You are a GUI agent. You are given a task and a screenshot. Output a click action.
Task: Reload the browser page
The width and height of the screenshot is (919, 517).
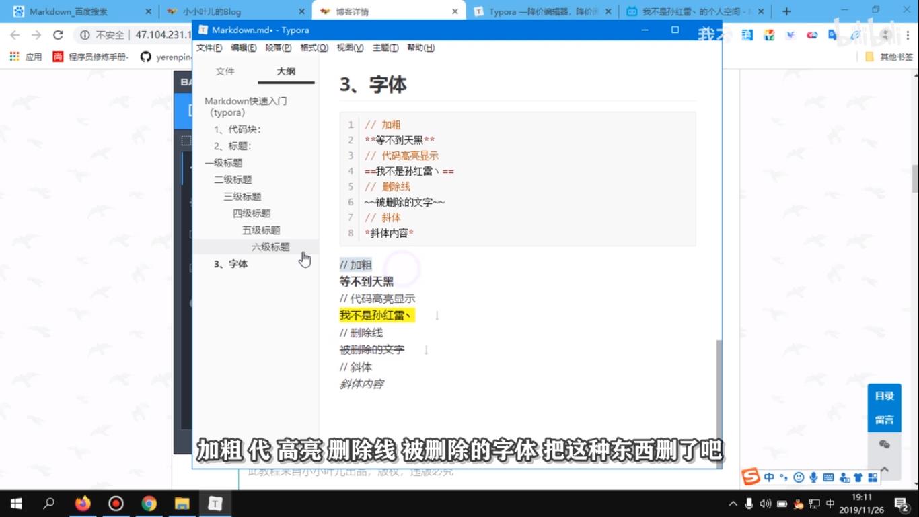click(x=58, y=35)
